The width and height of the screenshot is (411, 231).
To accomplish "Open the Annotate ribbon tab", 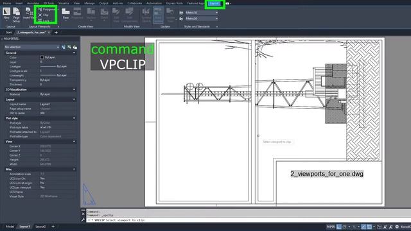I will (x=33, y=3).
